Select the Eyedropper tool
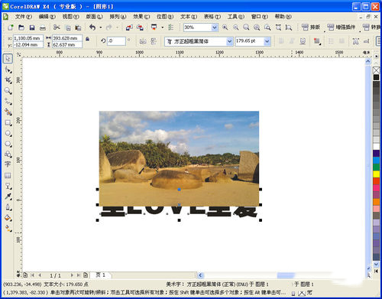The height and width of the screenshot is (299, 382). pyautogui.click(x=8, y=197)
